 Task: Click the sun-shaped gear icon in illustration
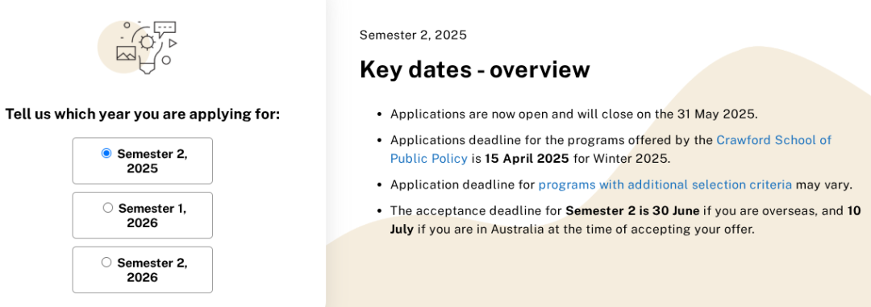[x=148, y=43]
